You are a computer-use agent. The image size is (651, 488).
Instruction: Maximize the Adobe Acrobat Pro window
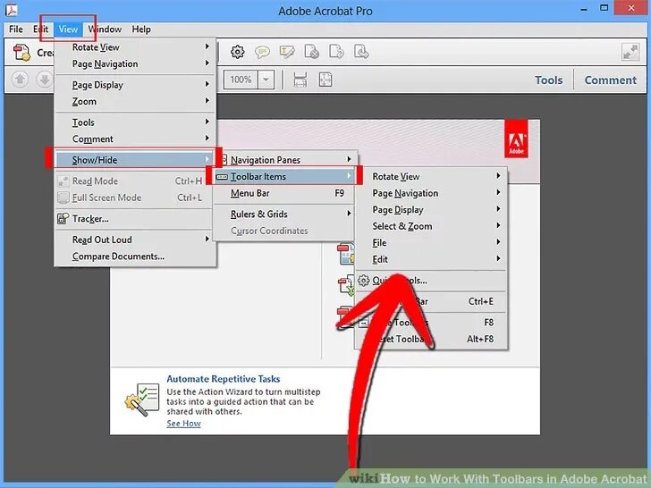tap(604, 8)
